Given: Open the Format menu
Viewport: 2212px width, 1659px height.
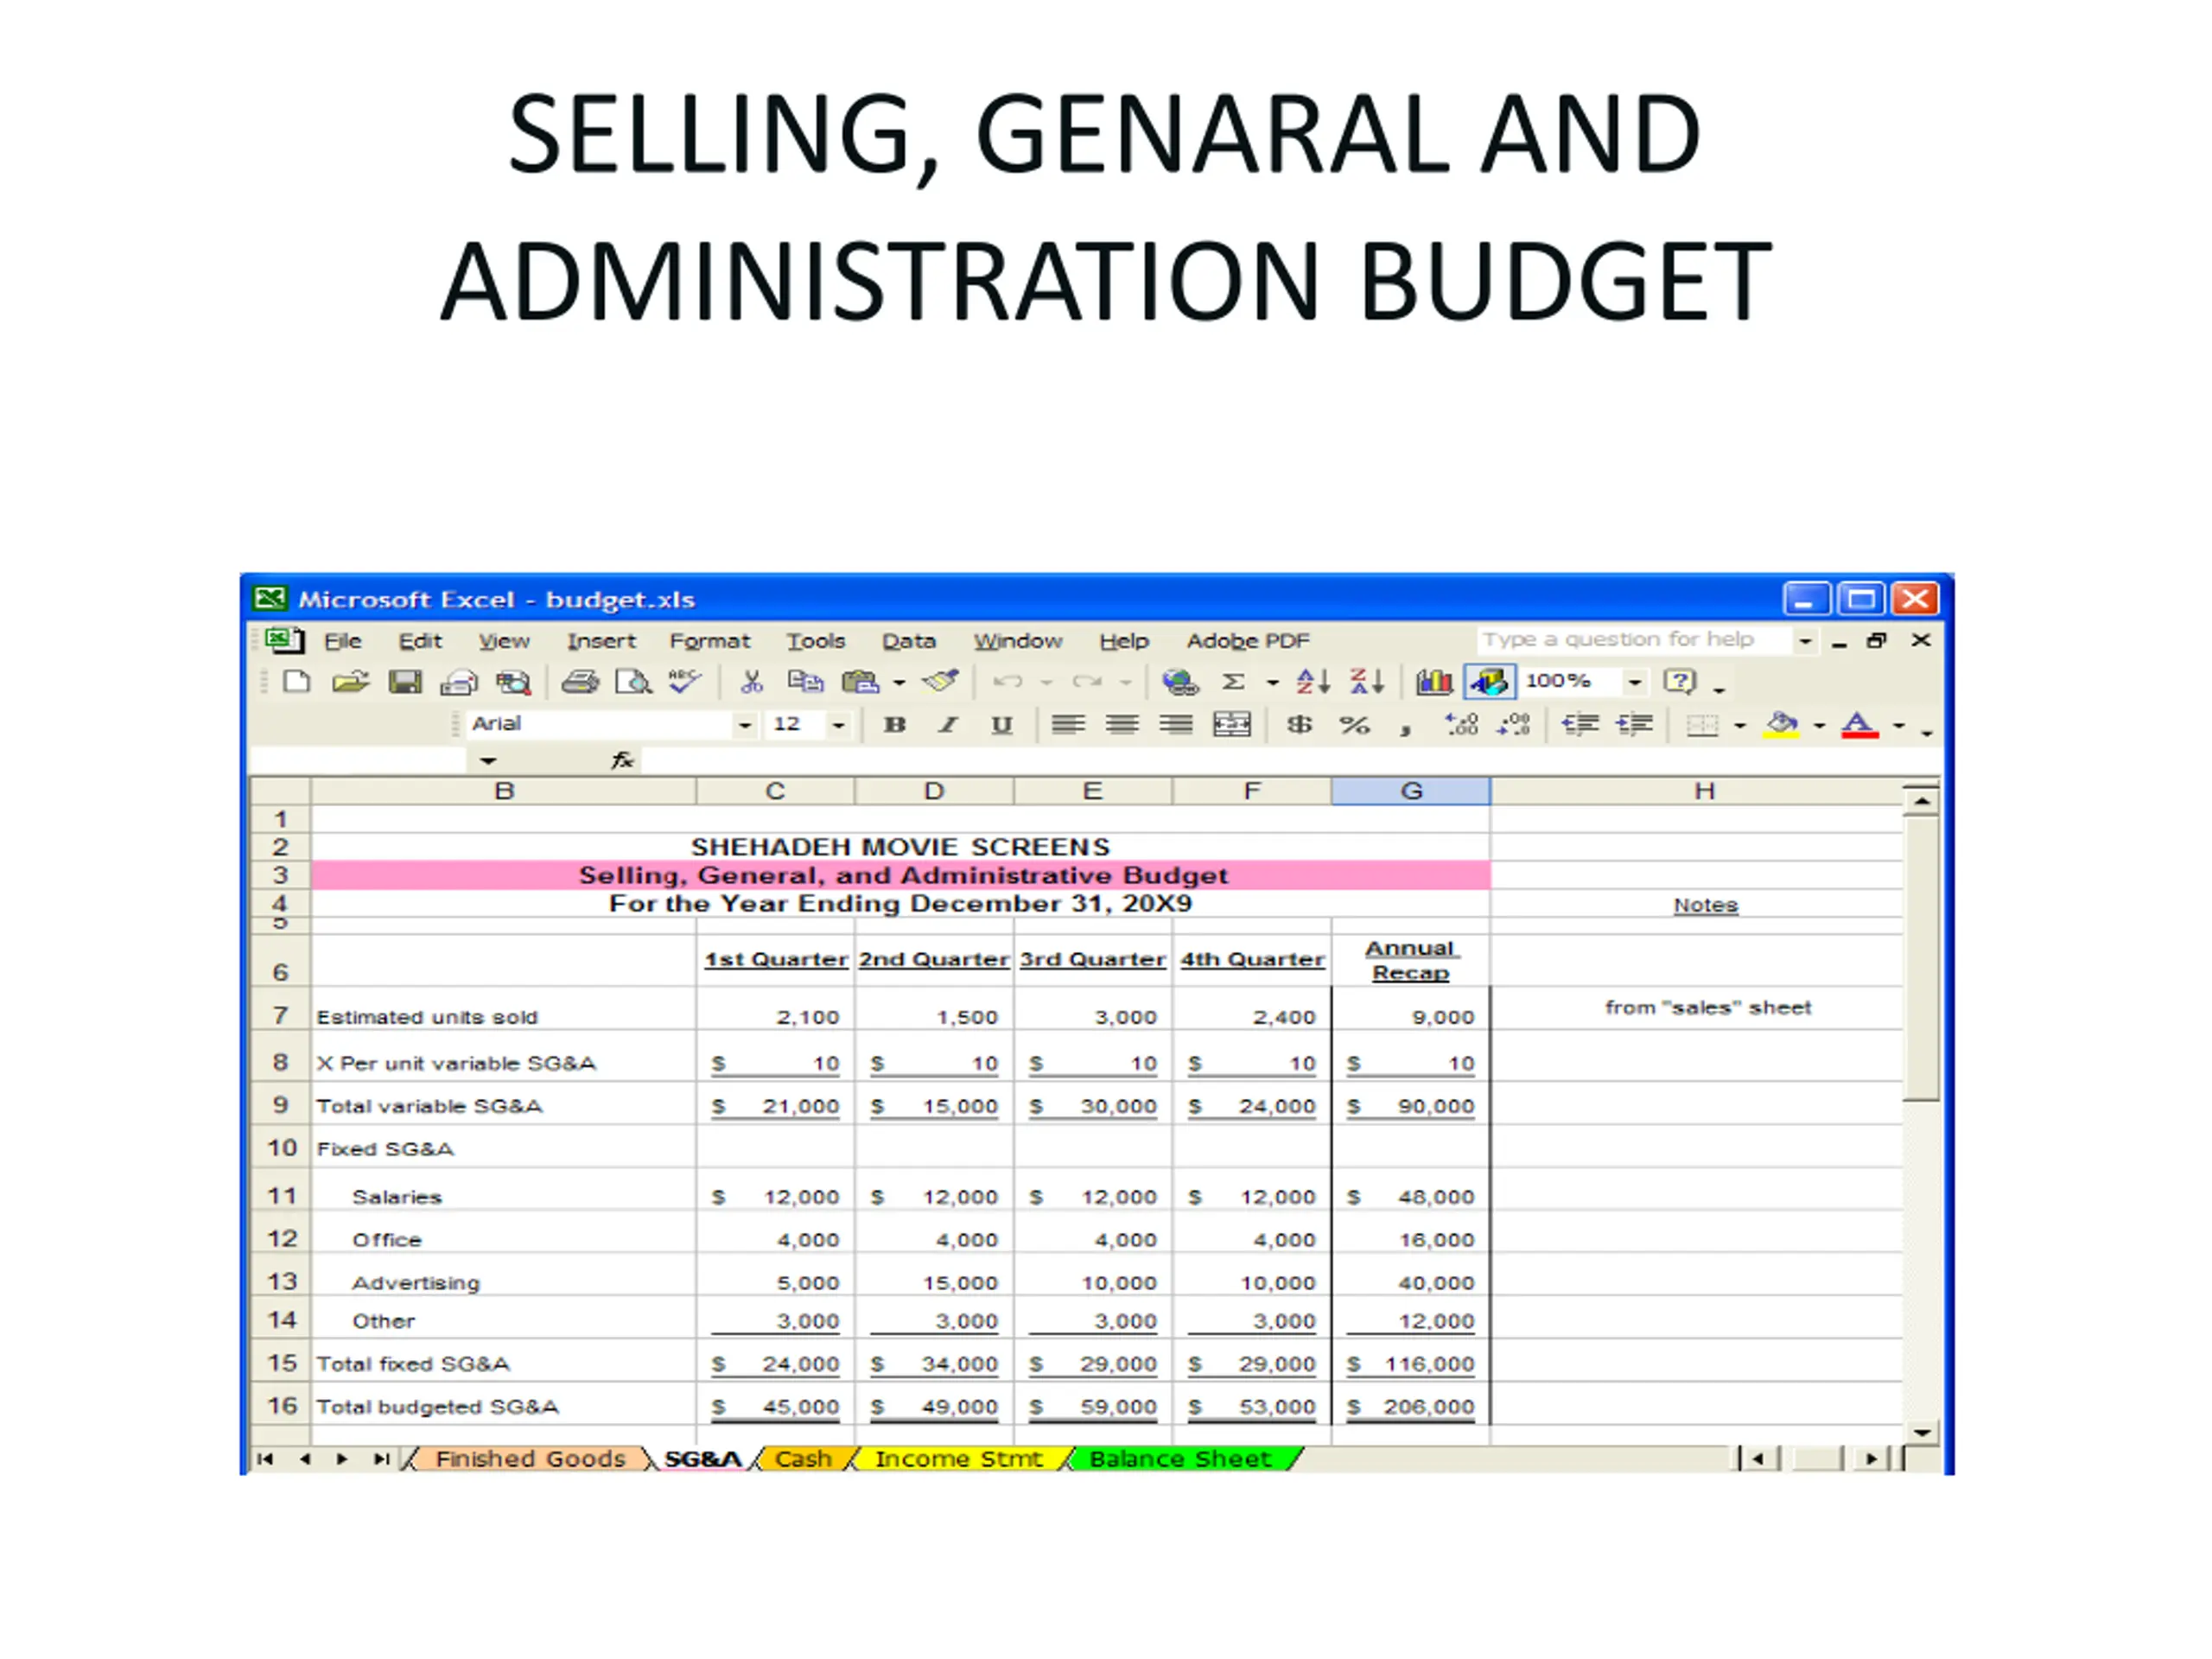Looking at the screenshot, I should pyautogui.click(x=709, y=641).
